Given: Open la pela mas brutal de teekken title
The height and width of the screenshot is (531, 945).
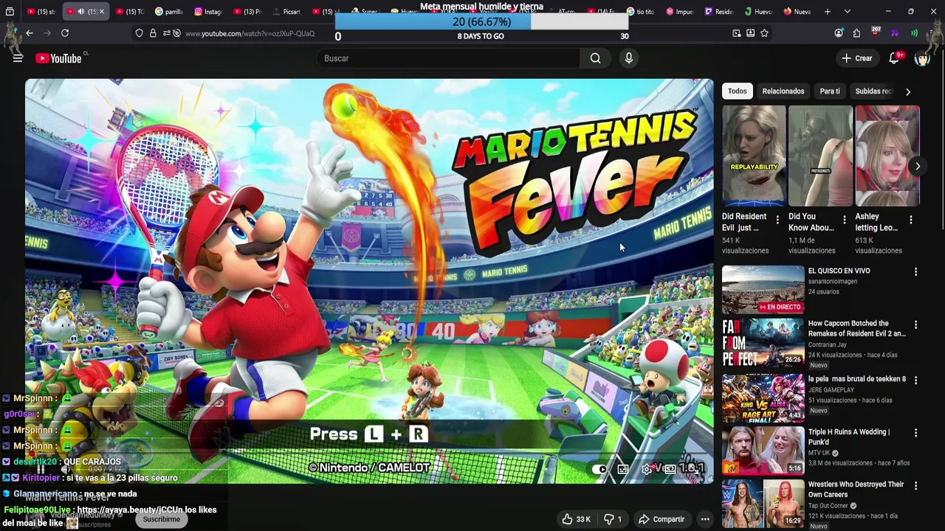Looking at the screenshot, I should (x=856, y=379).
